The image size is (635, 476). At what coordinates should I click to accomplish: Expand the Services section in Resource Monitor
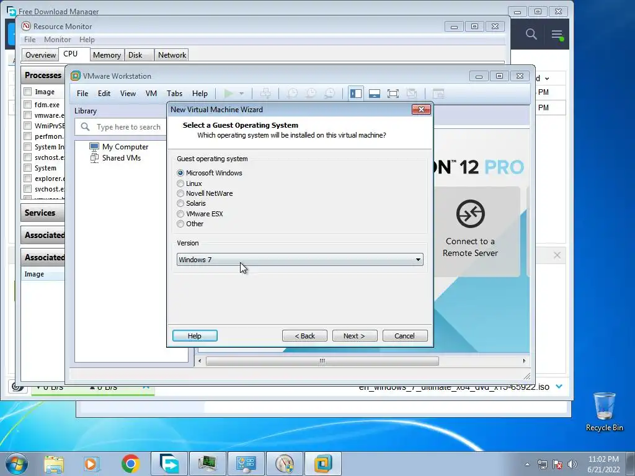(43, 213)
